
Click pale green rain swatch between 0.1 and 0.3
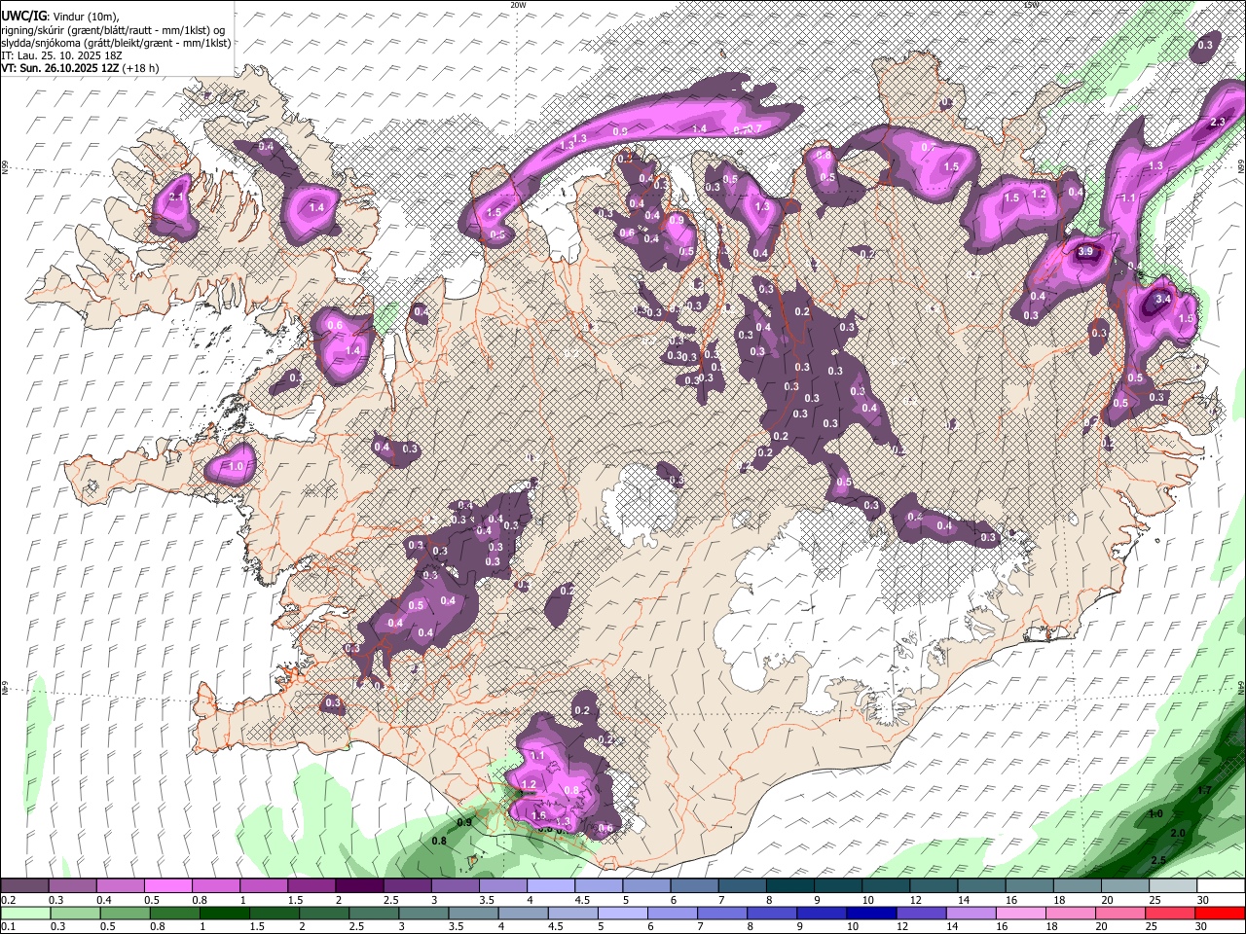(26, 913)
